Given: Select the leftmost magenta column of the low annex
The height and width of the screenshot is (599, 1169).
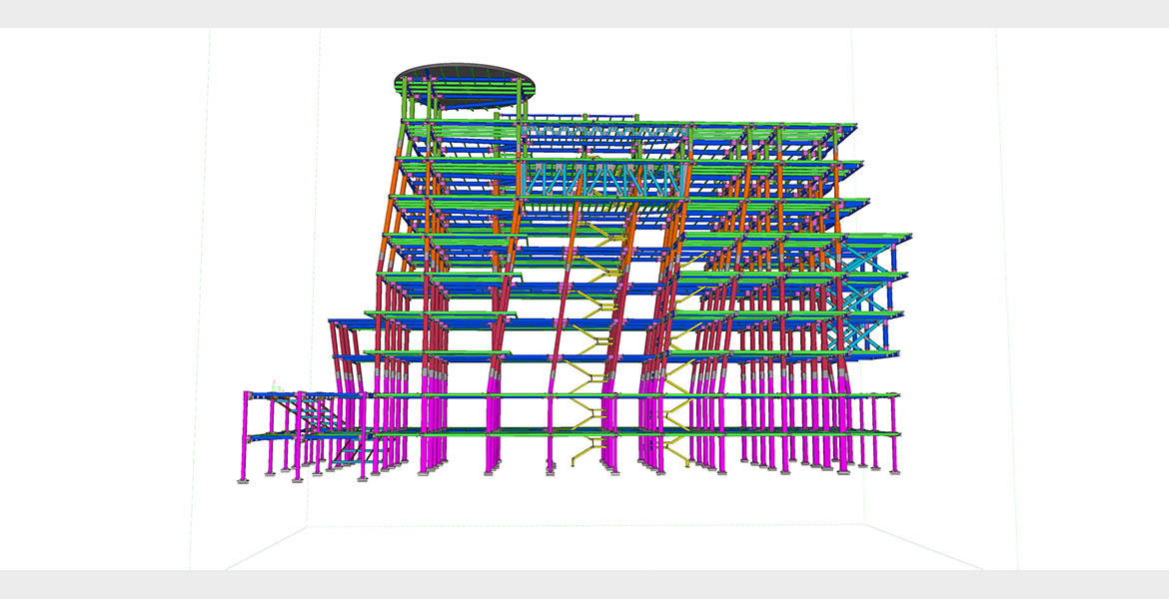Looking at the screenshot, I should (x=247, y=435).
